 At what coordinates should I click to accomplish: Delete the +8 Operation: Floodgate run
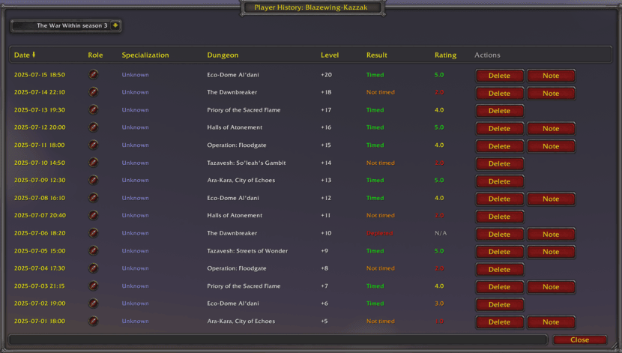pyautogui.click(x=499, y=269)
